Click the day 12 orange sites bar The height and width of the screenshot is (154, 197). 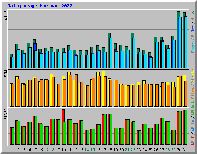[x=76, y=90]
